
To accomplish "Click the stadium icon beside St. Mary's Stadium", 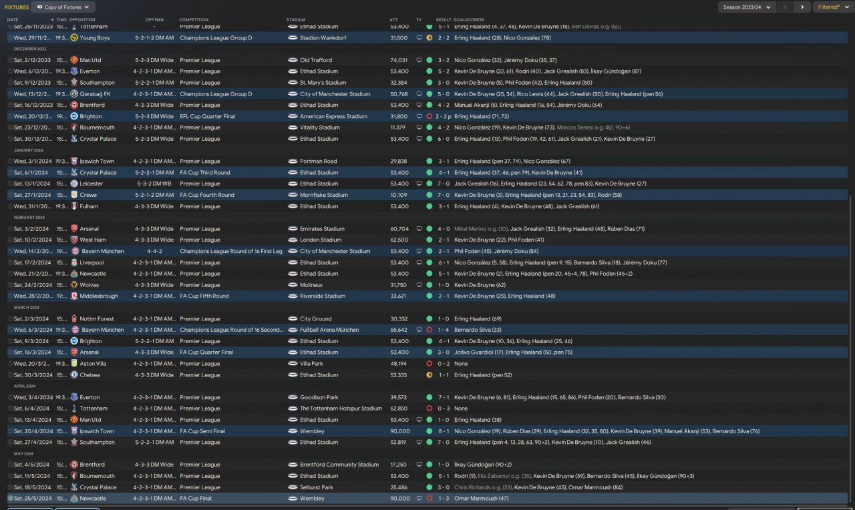I will click(x=293, y=83).
